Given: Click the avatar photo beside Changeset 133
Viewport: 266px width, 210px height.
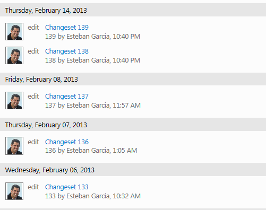Looking at the screenshot, I should (14, 191).
